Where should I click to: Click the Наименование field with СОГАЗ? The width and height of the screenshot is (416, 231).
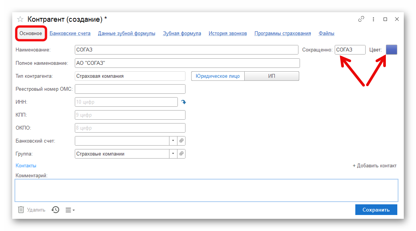coord(187,50)
